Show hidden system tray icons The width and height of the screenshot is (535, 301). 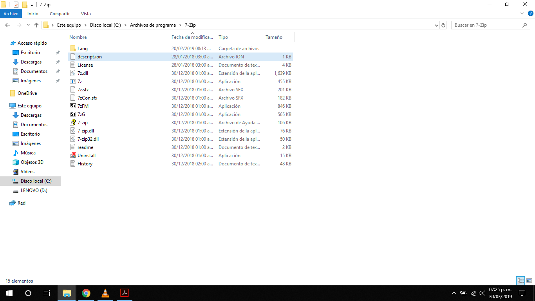[454, 293]
